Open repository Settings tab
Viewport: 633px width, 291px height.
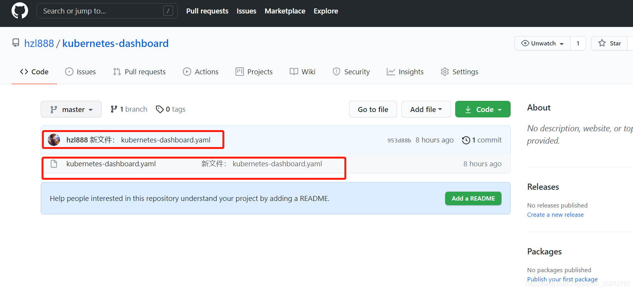459,72
